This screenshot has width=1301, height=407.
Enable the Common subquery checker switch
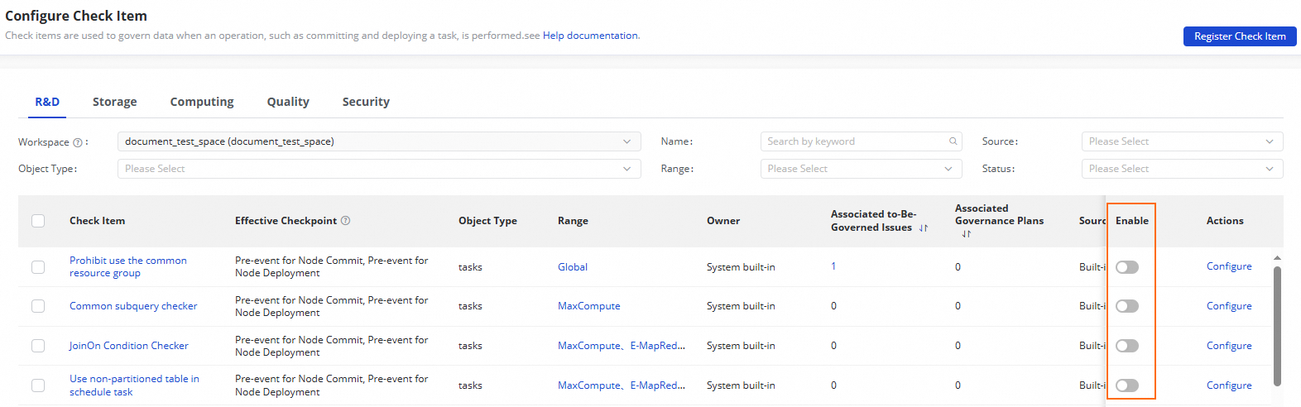pos(1127,306)
